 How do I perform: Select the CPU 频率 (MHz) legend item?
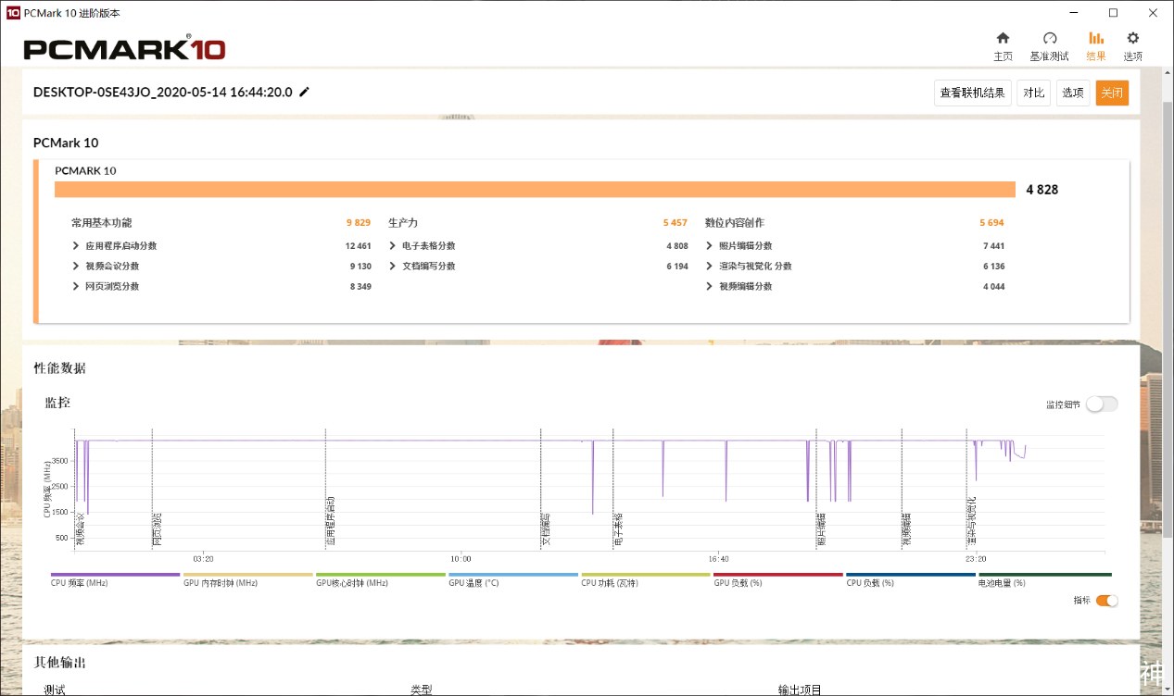(115, 579)
